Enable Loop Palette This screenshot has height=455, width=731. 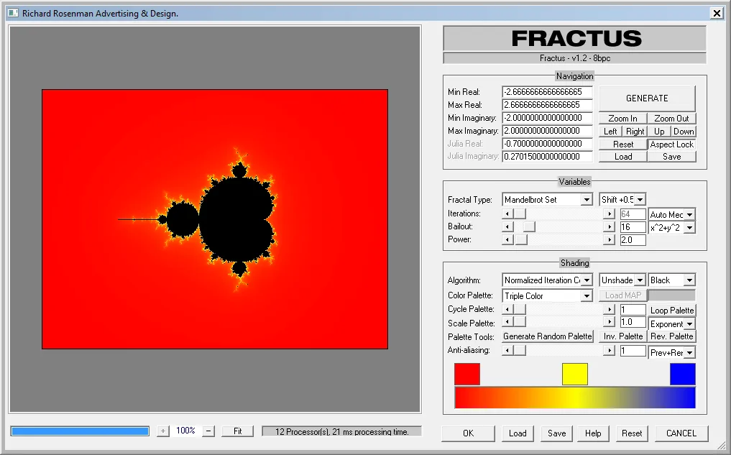671,309
